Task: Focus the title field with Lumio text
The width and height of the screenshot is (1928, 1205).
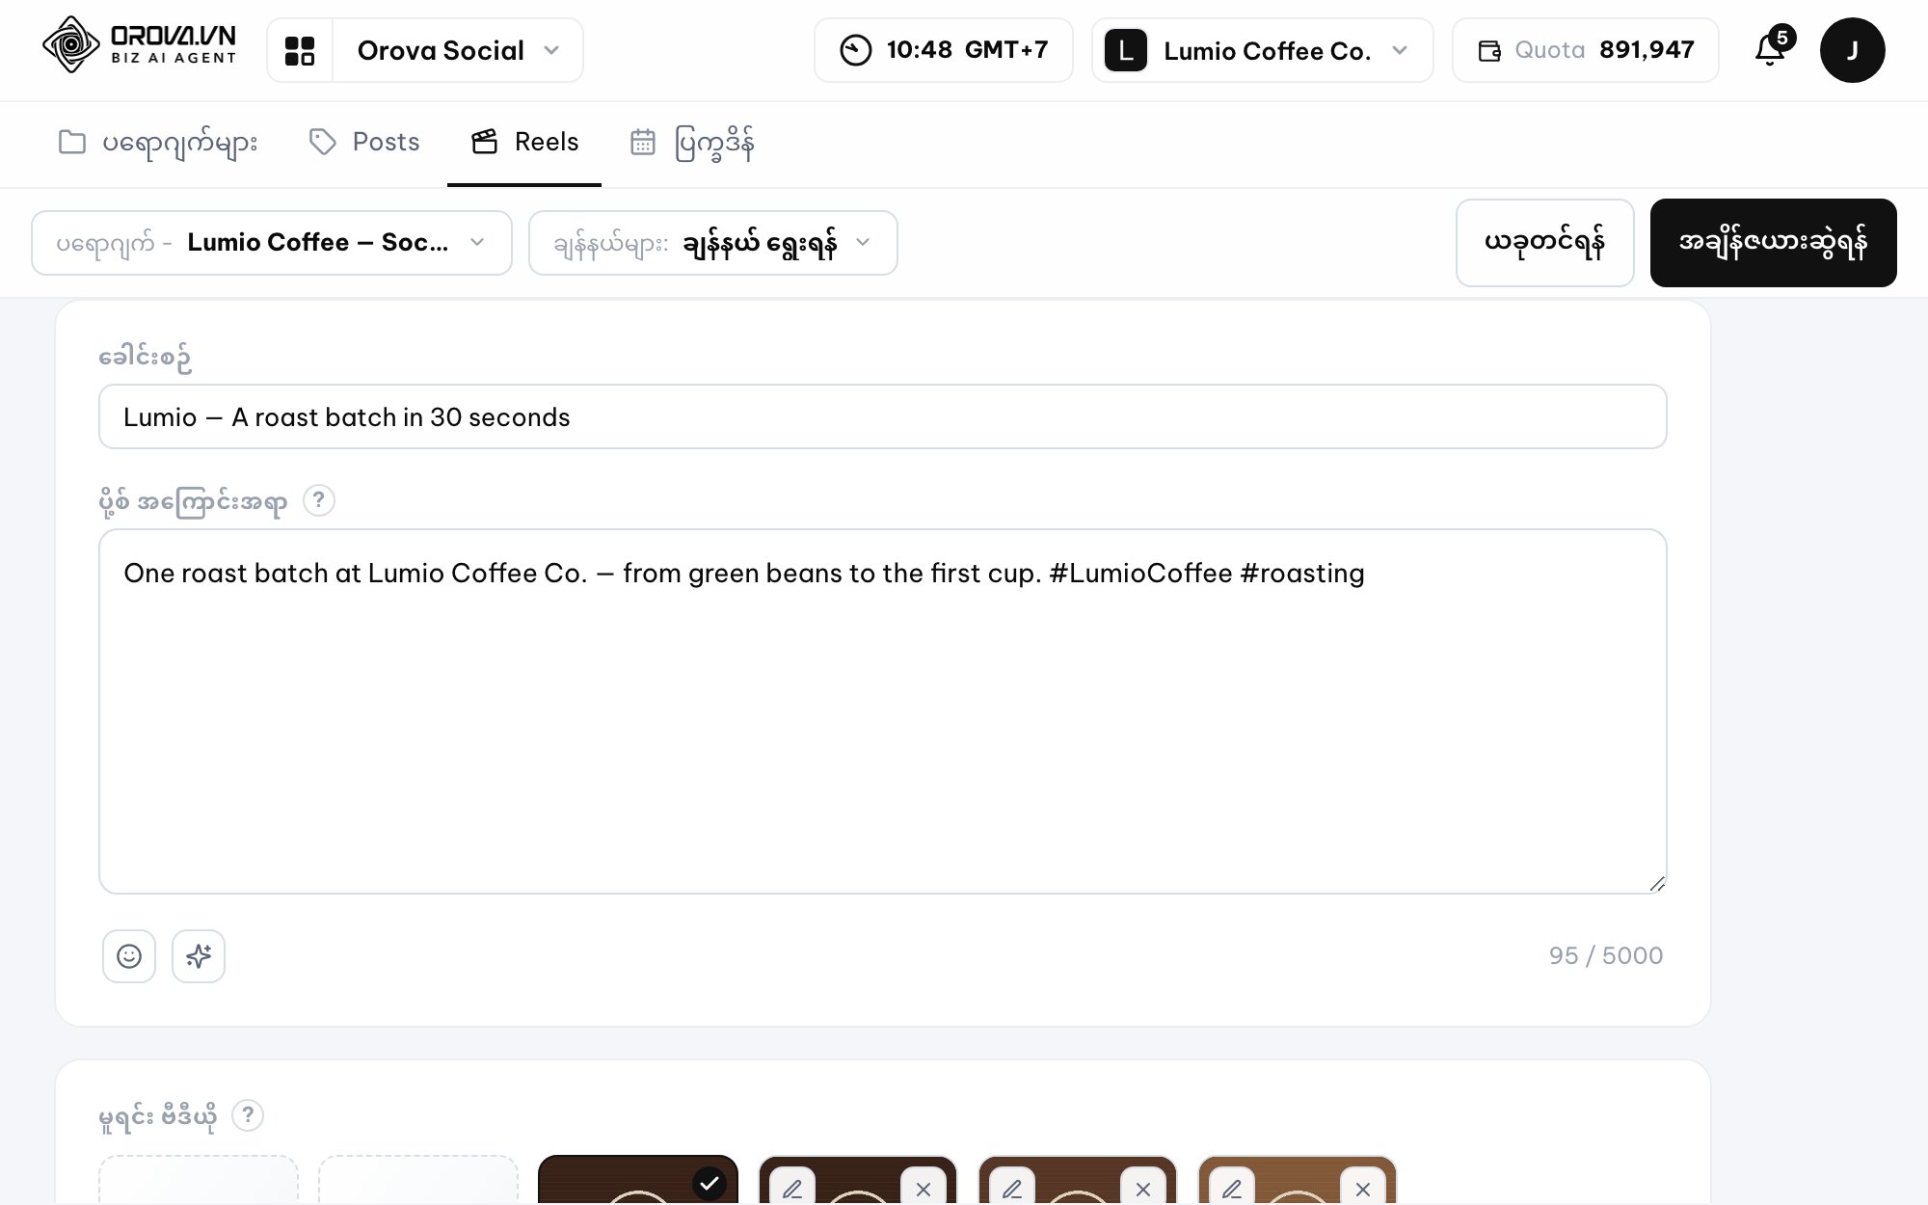Action: coord(883,416)
